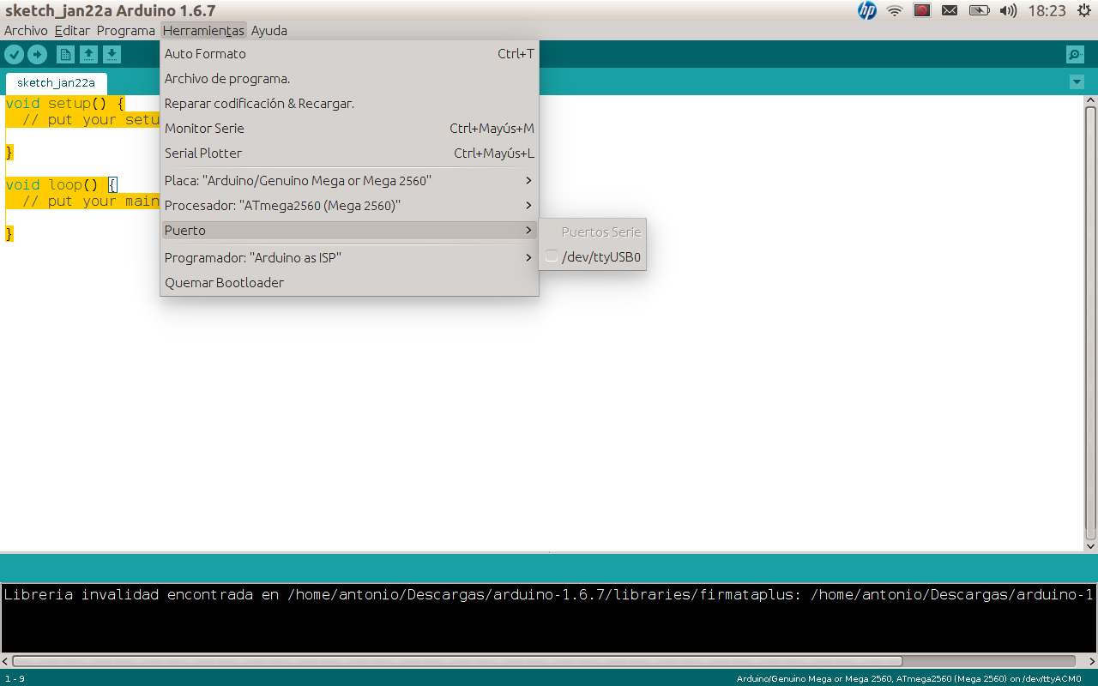Open Serial Monitor magnifier icon in toolbar
Image resolution: width=1098 pixels, height=686 pixels.
[x=1075, y=55]
